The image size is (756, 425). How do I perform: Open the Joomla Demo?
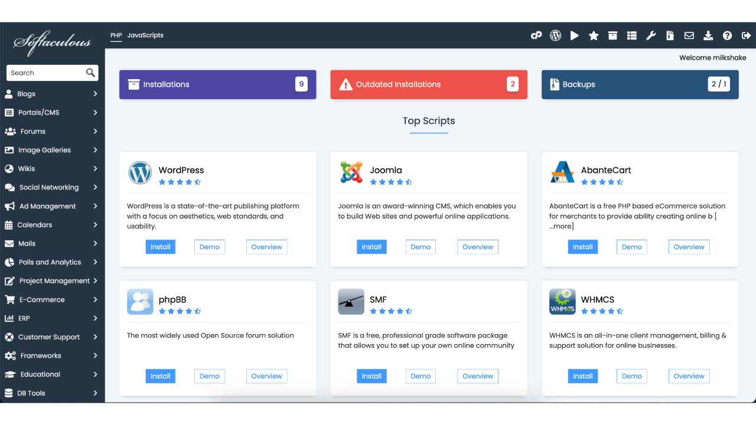pos(421,247)
